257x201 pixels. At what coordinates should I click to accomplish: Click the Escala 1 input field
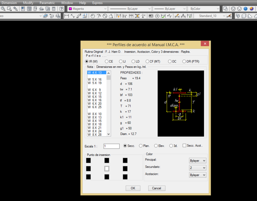(111, 146)
